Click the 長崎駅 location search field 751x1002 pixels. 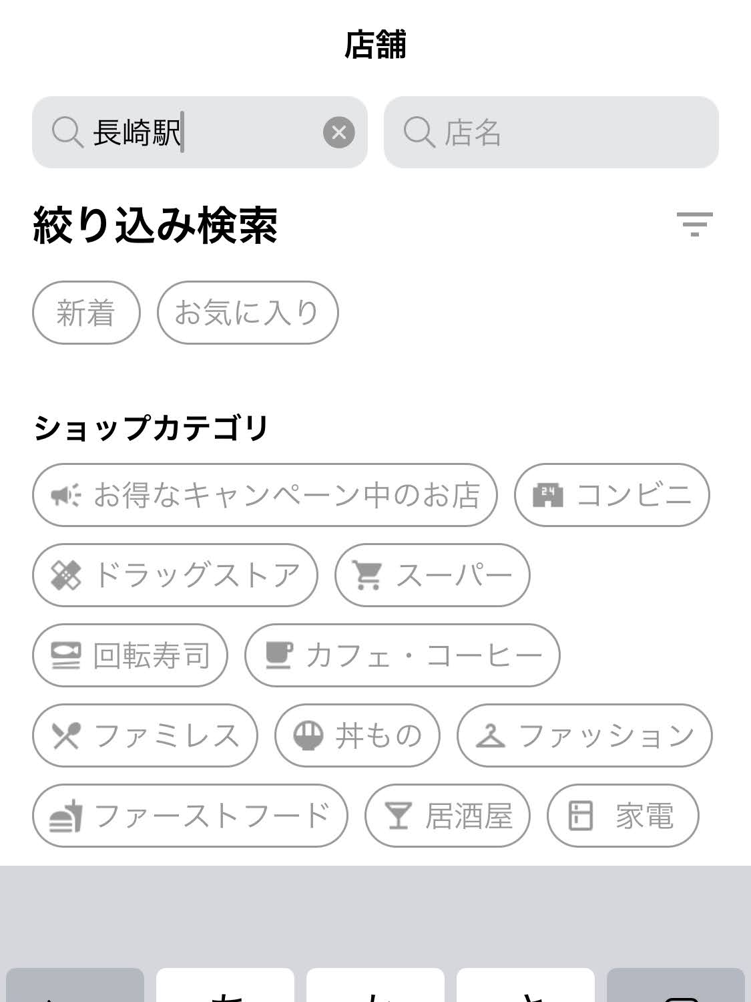[200, 132]
